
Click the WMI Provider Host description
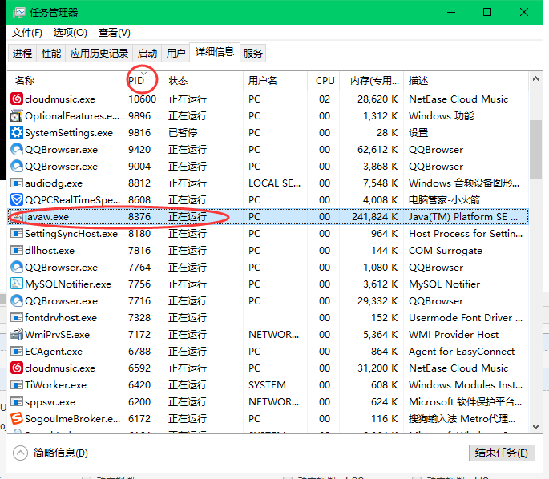pyautogui.click(x=454, y=334)
